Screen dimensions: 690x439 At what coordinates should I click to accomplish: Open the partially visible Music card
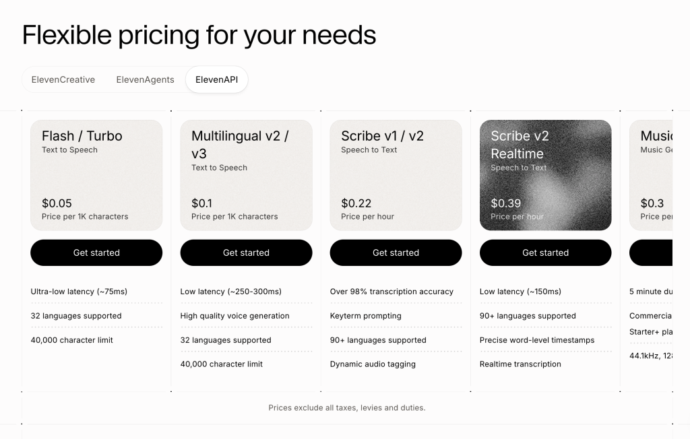click(x=651, y=175)
